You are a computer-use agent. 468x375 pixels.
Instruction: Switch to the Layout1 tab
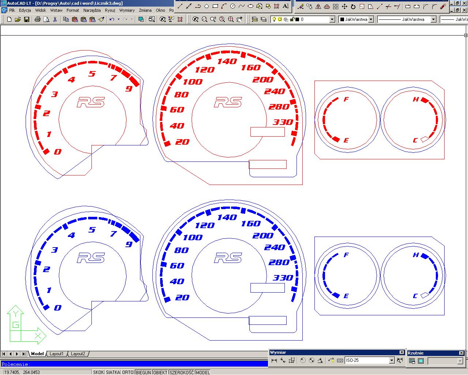click(x=57, y=354)
